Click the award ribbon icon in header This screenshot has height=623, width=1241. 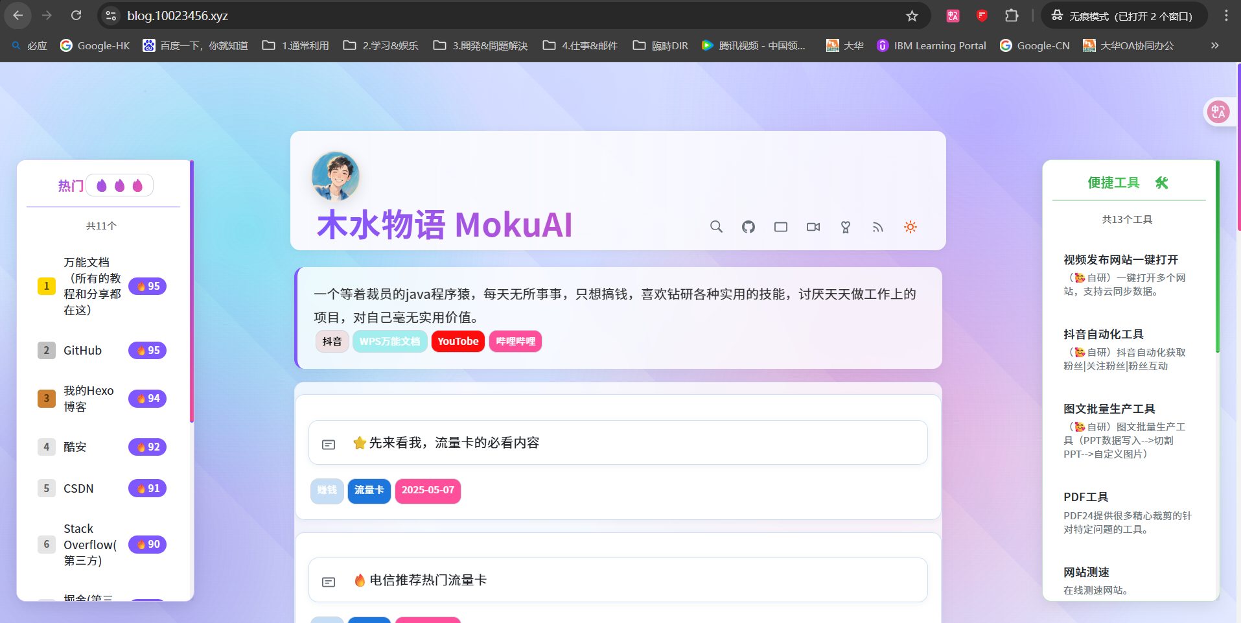(846, 227)
